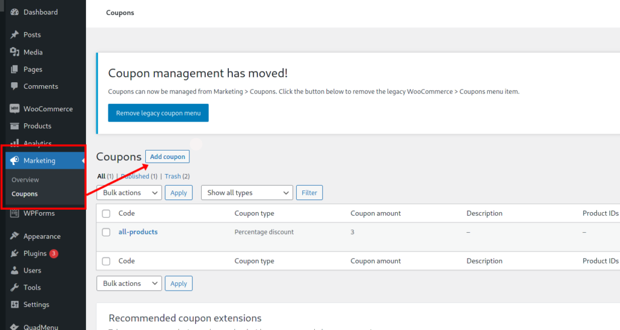This screenshot has width=620, height=330.
Task: Open the Tools menu item
Action: pyautogui.click(x=32, y=287)
